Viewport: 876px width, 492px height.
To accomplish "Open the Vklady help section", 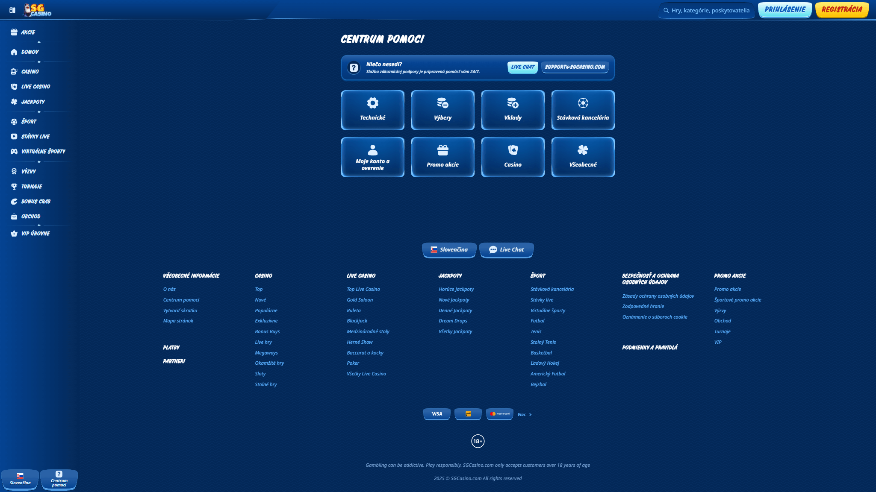I will 513,110.
